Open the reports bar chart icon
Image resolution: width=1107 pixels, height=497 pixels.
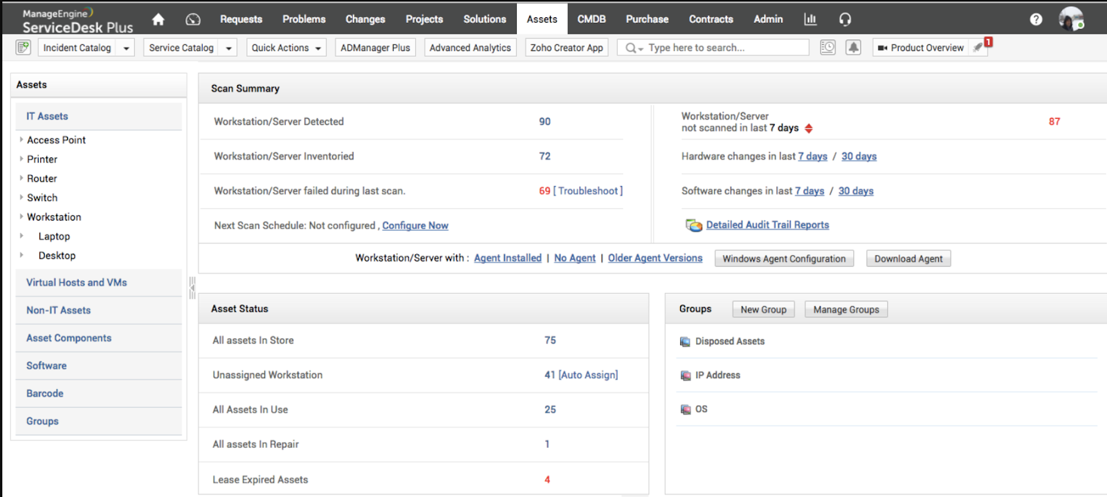810,19
